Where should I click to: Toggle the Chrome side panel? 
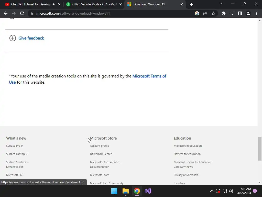pyautogui.click(x=240, y=13)
